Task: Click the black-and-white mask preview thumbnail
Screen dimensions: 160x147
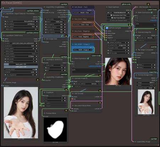Action: [55, 130]
